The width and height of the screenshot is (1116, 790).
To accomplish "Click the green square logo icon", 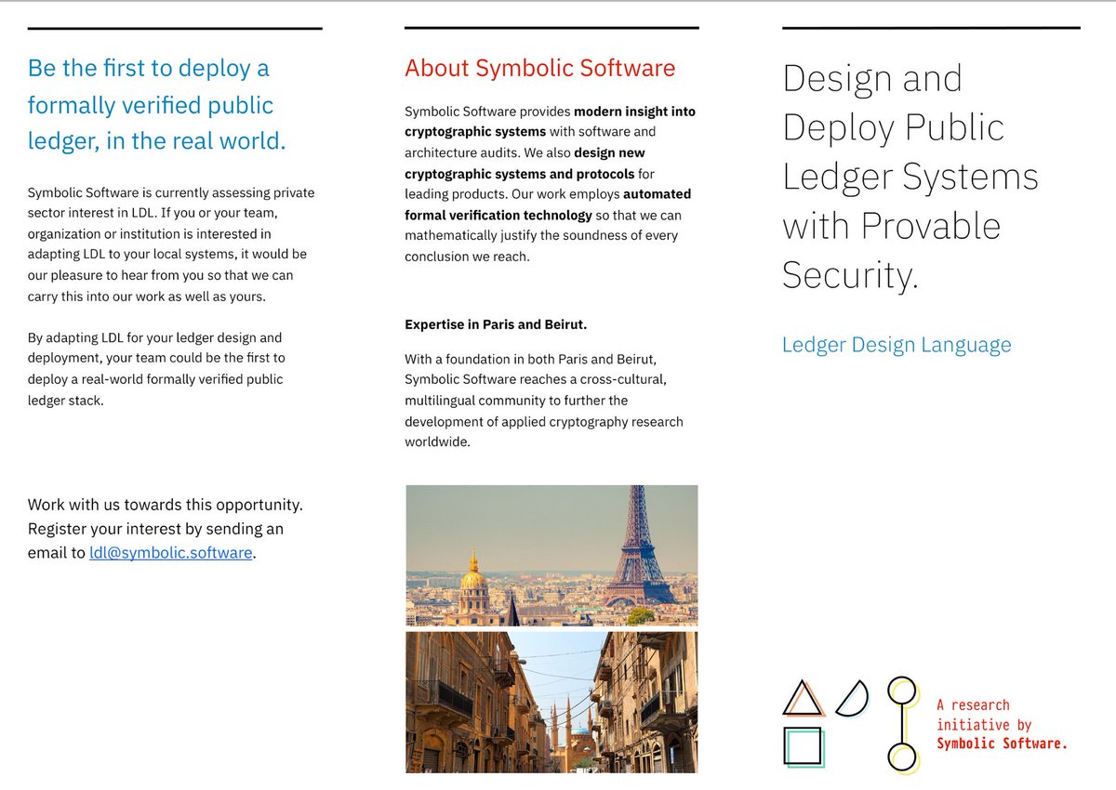I will tap(804, 747).
